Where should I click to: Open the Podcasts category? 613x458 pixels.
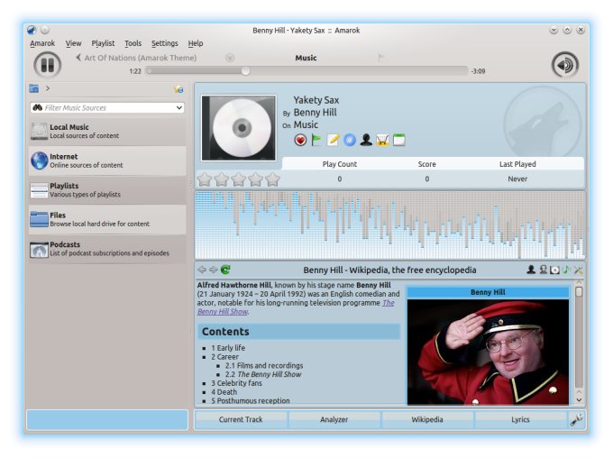pos(107,249)
